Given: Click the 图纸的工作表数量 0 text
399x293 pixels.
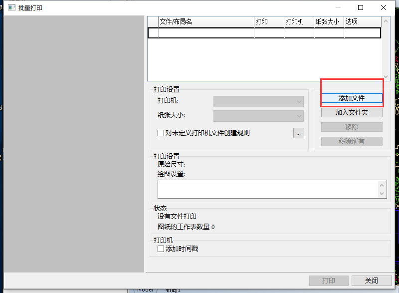Looking at the screenshot, I should point(186,227).
